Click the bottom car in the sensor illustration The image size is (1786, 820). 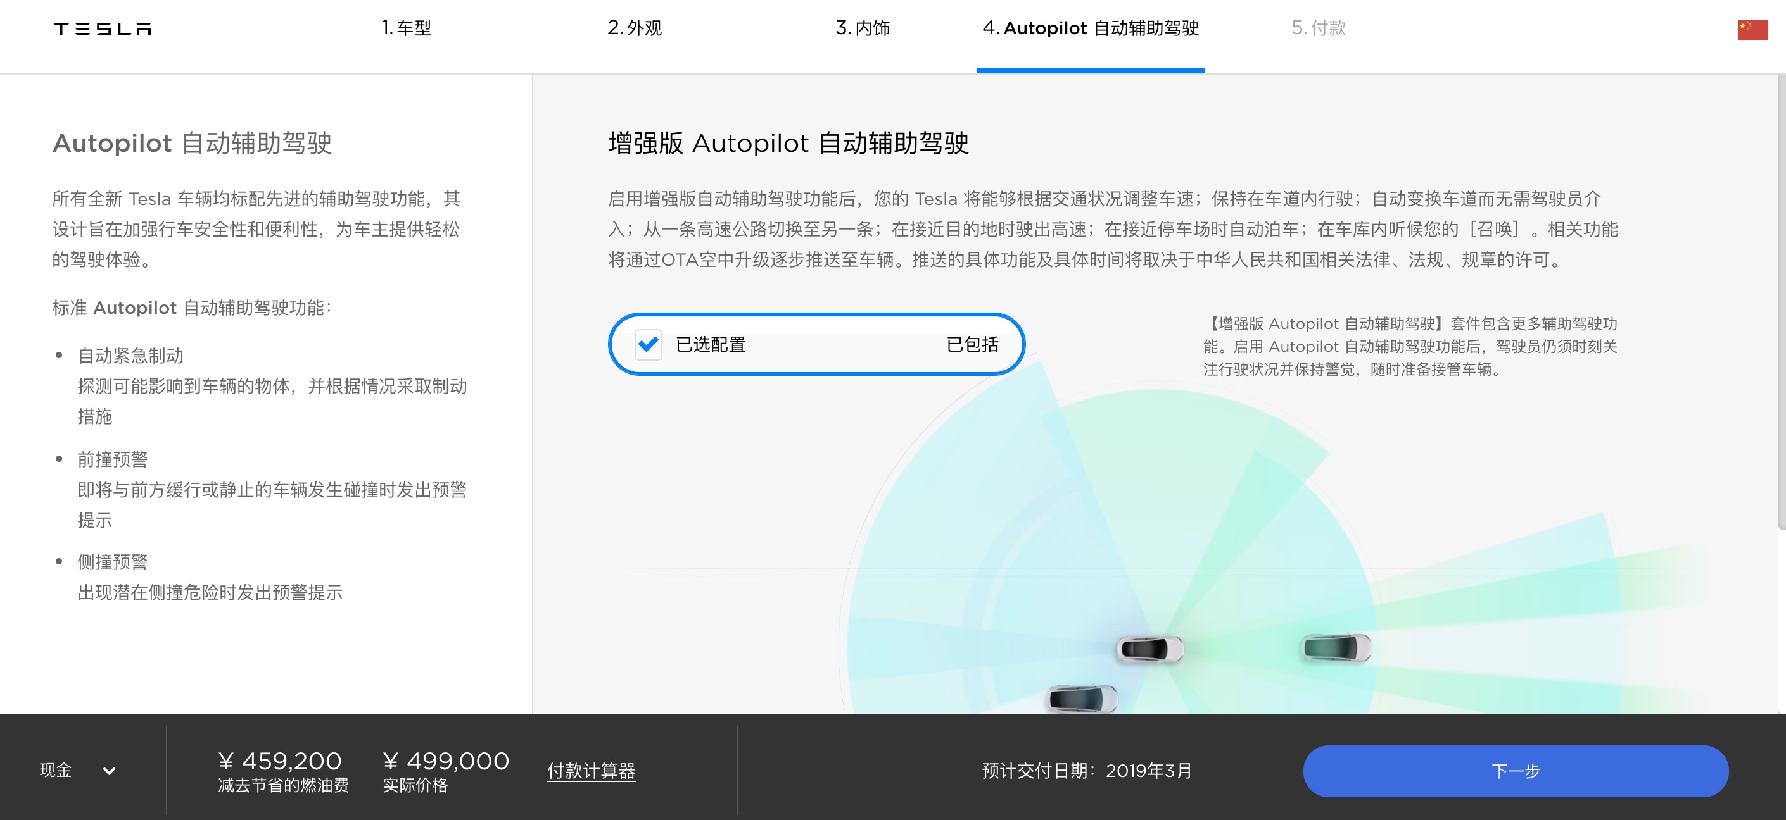tap(1082, 698)
